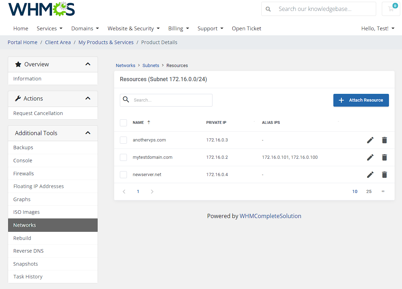Click the trash icon for anothervps.com
Viewport: 402px width, 289px height.
click(384, 140)
